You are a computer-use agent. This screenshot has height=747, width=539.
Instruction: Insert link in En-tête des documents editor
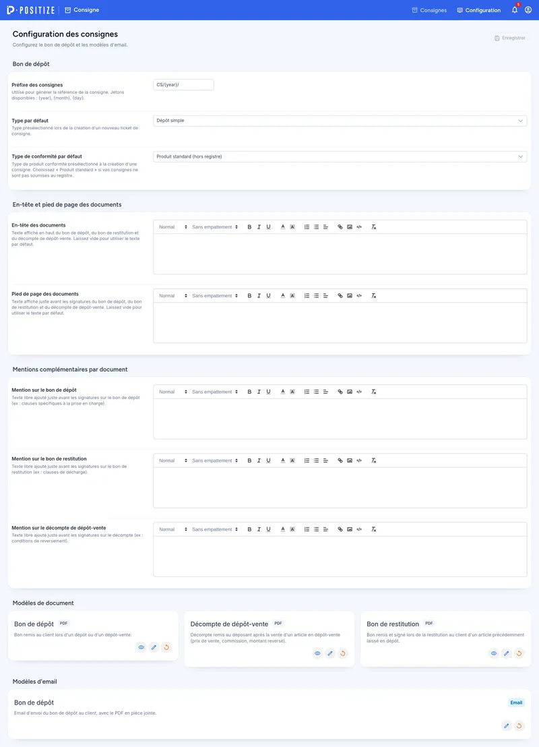click(340, 227)
